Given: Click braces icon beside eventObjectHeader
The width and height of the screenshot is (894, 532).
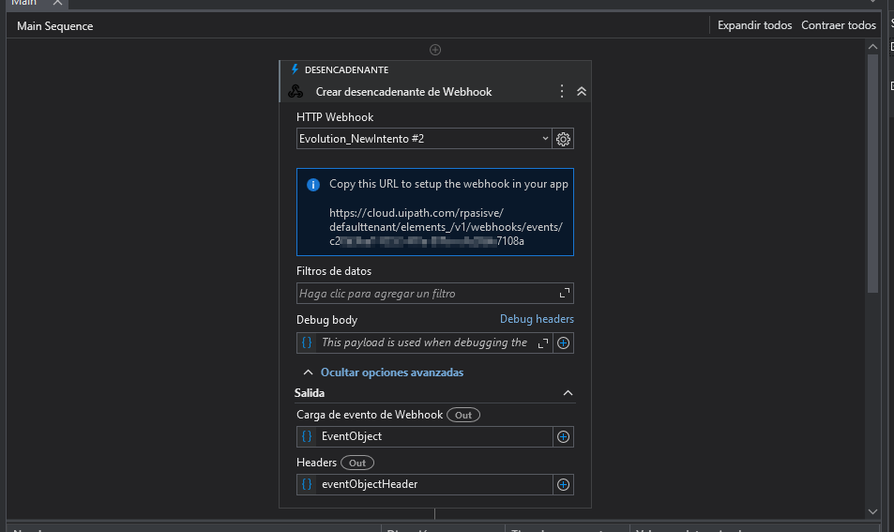Looking at the screenshot, I should (x=307, y=484).
